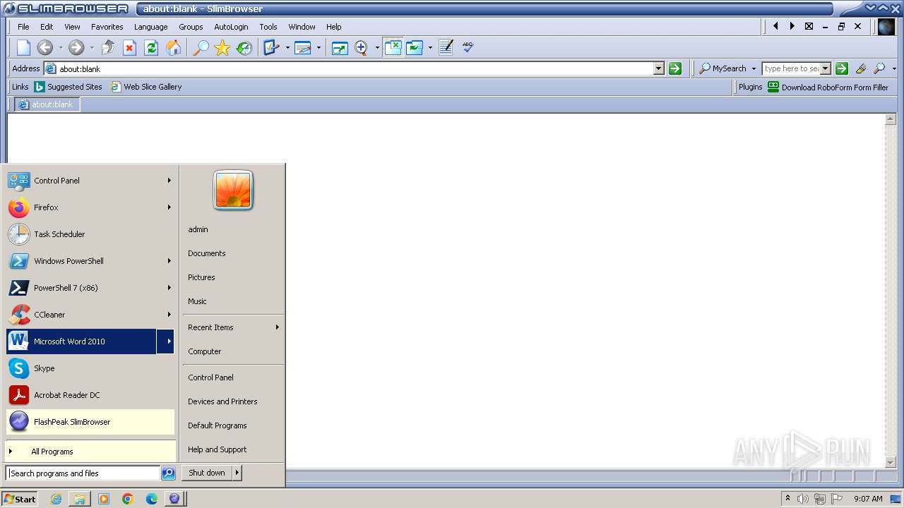This screenshot has width=904, height=508.
Task: Expand form filler icon dropdown arrow
Action: 287,48
